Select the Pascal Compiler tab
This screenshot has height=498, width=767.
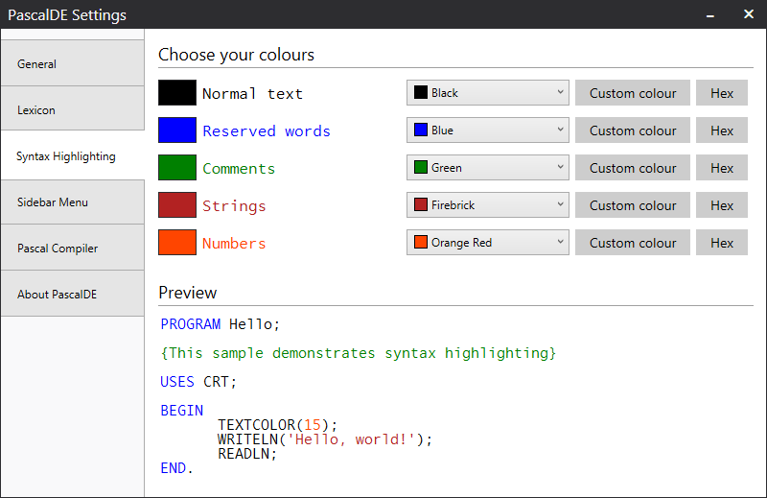coord(73,249)
